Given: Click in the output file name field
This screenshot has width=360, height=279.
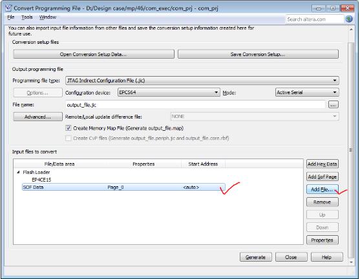Looking at the screenshot, I should [x=195, y=105].
